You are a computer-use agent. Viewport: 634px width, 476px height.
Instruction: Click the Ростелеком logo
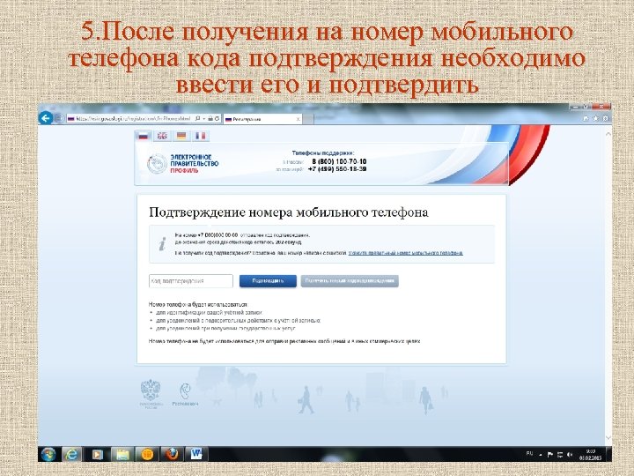[185, 394]
